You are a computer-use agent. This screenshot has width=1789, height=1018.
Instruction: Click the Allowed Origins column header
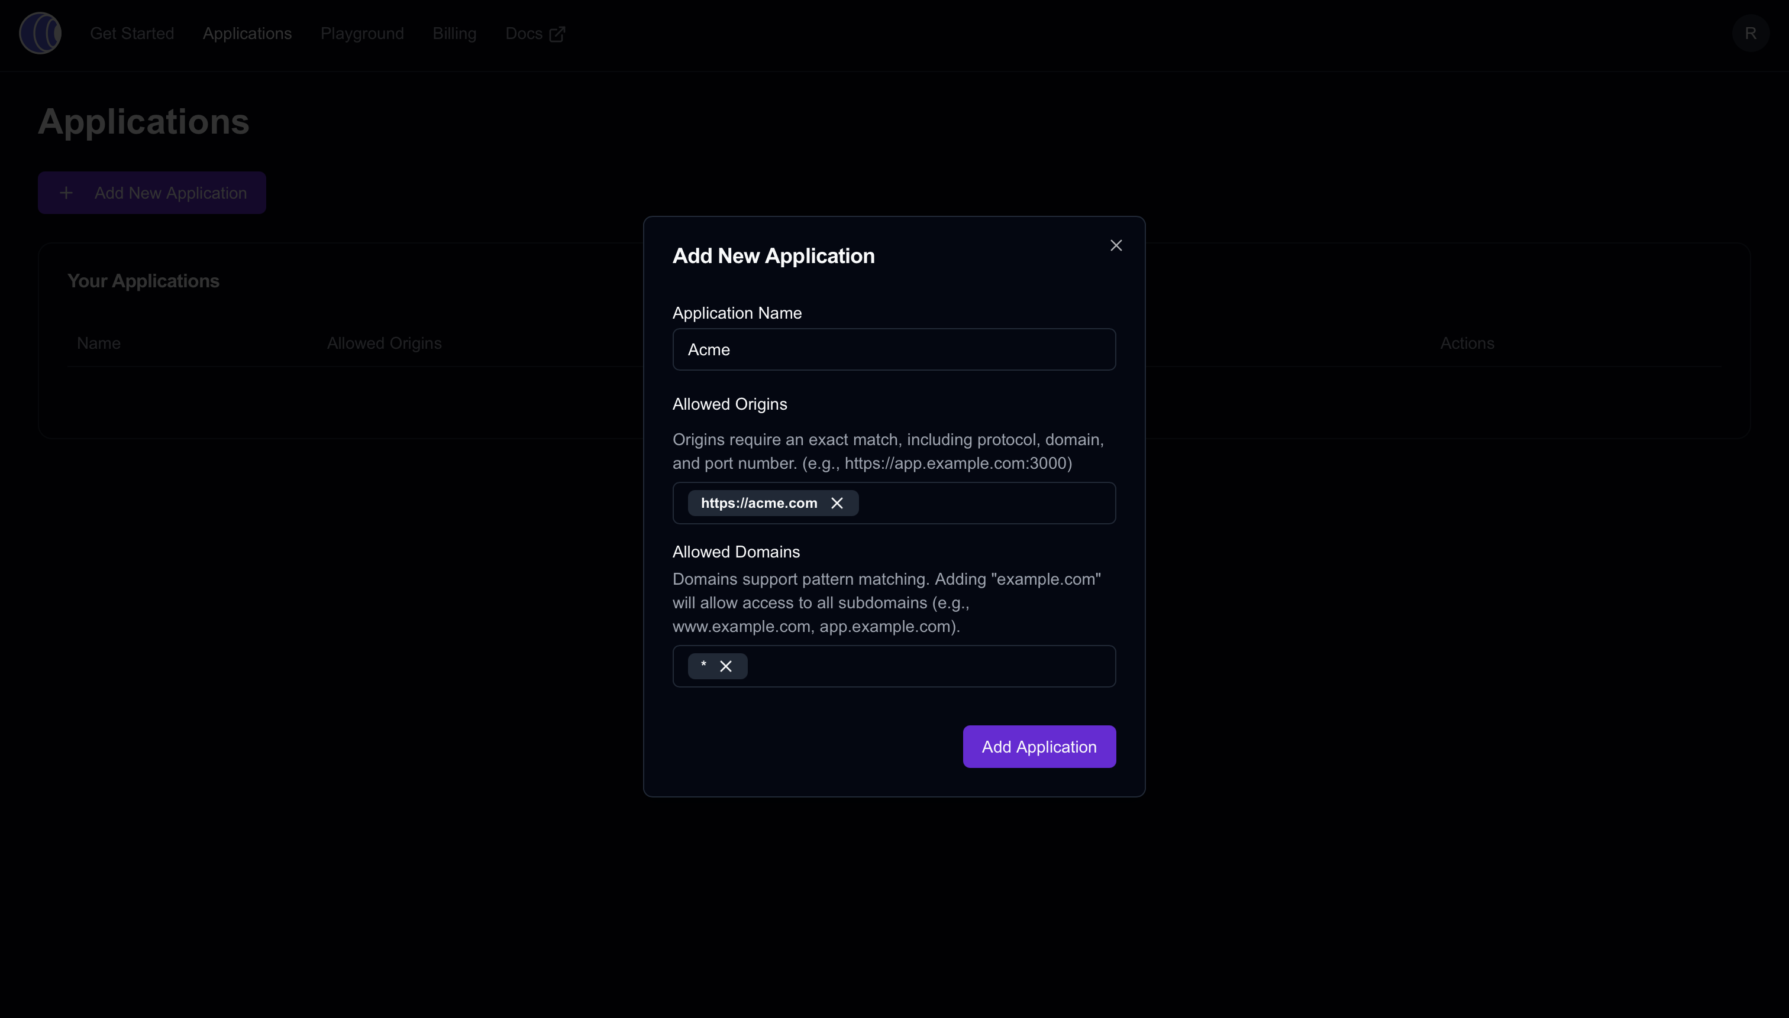click(x=384, y=343)
